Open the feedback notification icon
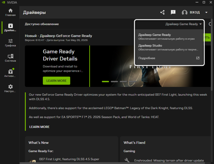214x164 pixels. (x=173, y=12)
